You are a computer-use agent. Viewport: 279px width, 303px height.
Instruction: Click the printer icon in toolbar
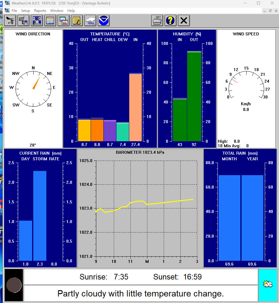tap(157, 21)
